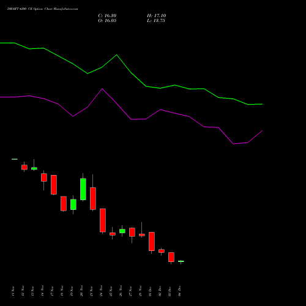
Task: Select the red candle on 12 Nov
Action: (x=24, y=167)
